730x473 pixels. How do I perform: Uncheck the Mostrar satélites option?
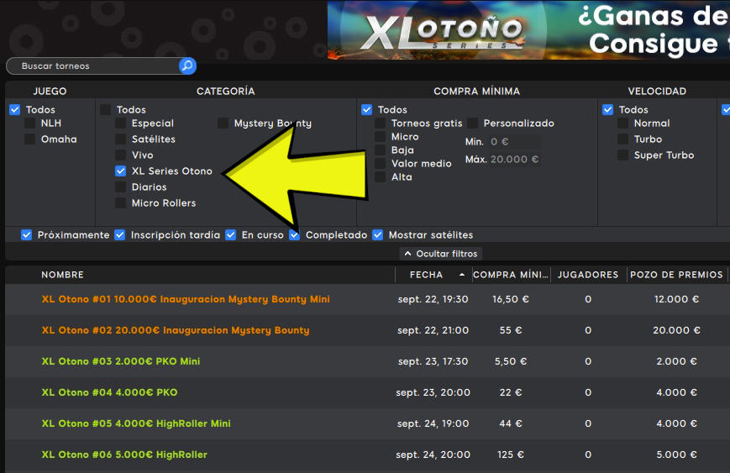tap(377, 235)
